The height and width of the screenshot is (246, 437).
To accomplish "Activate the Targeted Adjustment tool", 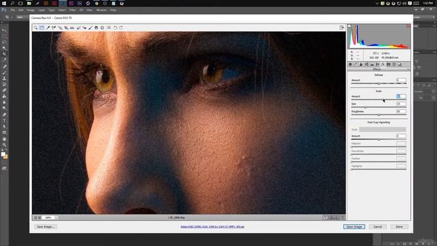I will point(60,27).
